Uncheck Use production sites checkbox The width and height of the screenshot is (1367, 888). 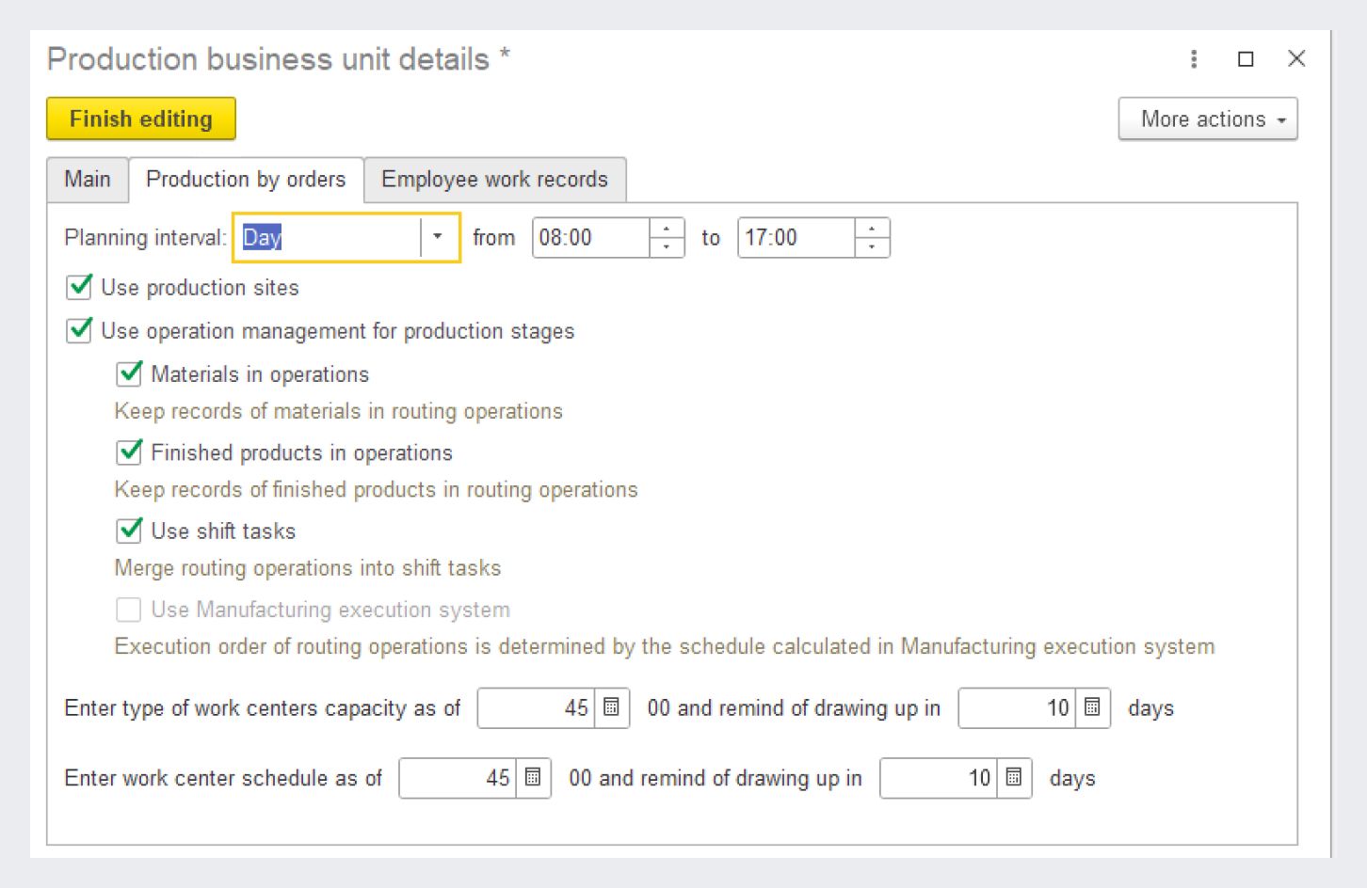tap(80, 286)
